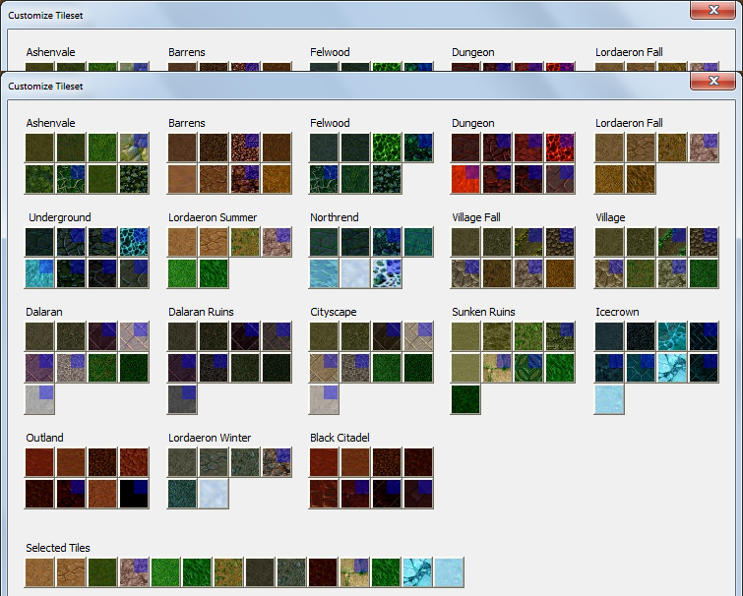The image size is (743, 596).
Task: Pick Cityscape tan diagonal tile with blue corner
Action: 324,368
